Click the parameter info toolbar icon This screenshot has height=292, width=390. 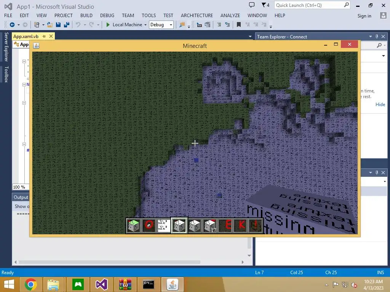208,25
